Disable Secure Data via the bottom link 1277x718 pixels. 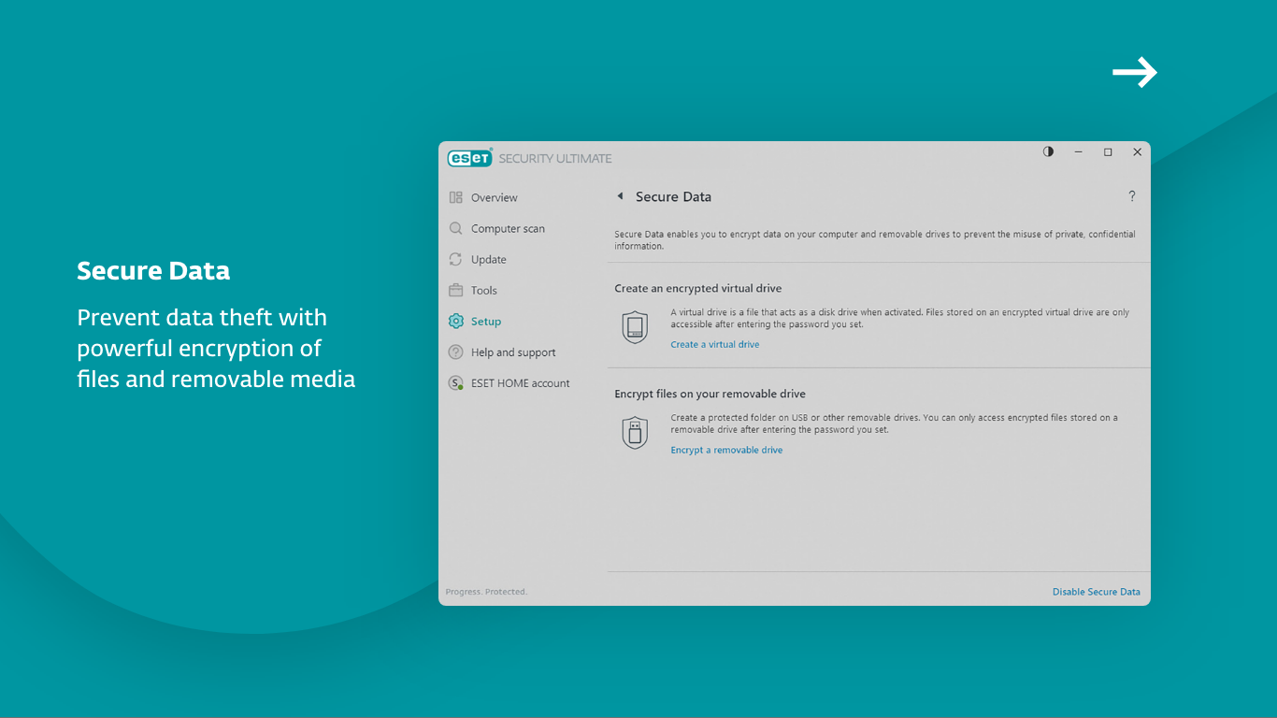coord(1096,591)
